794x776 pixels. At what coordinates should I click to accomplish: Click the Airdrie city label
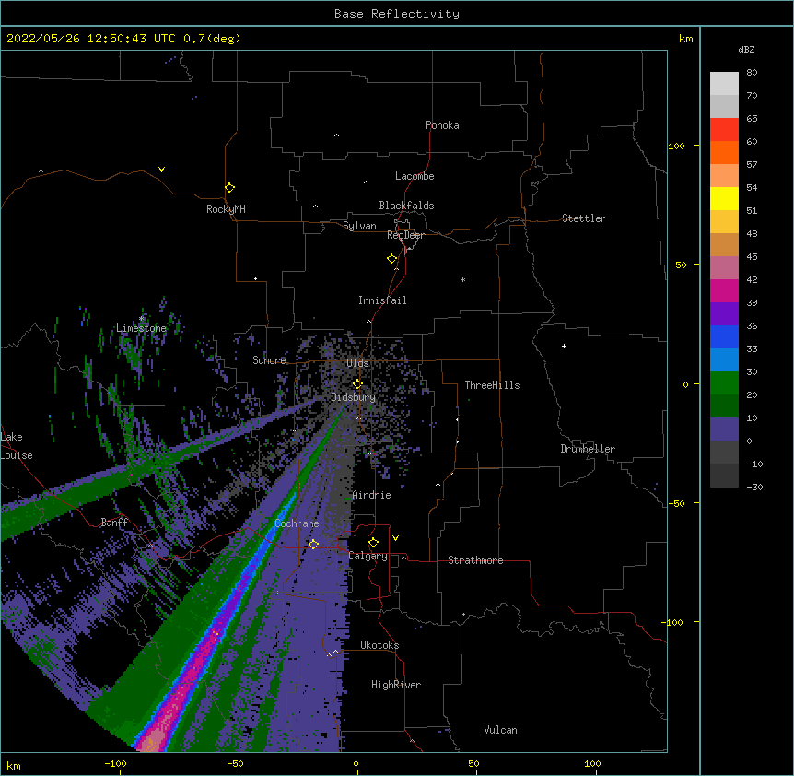[x=372, y=495]
